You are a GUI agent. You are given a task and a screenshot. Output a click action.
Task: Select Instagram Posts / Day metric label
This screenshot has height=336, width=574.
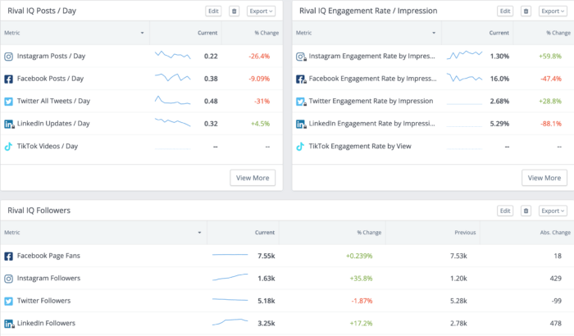[x=51, y=56]
